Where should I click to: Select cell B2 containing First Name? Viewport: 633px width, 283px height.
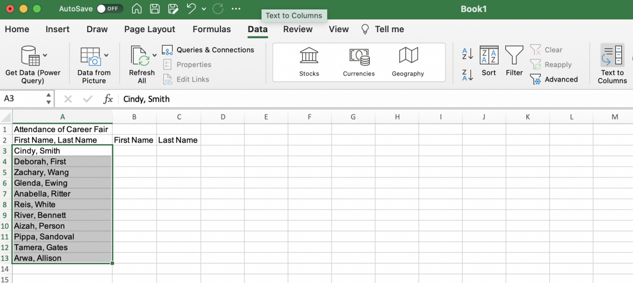(x=134, y=140)
